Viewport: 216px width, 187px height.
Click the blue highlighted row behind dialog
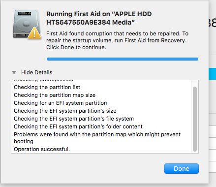212,74
